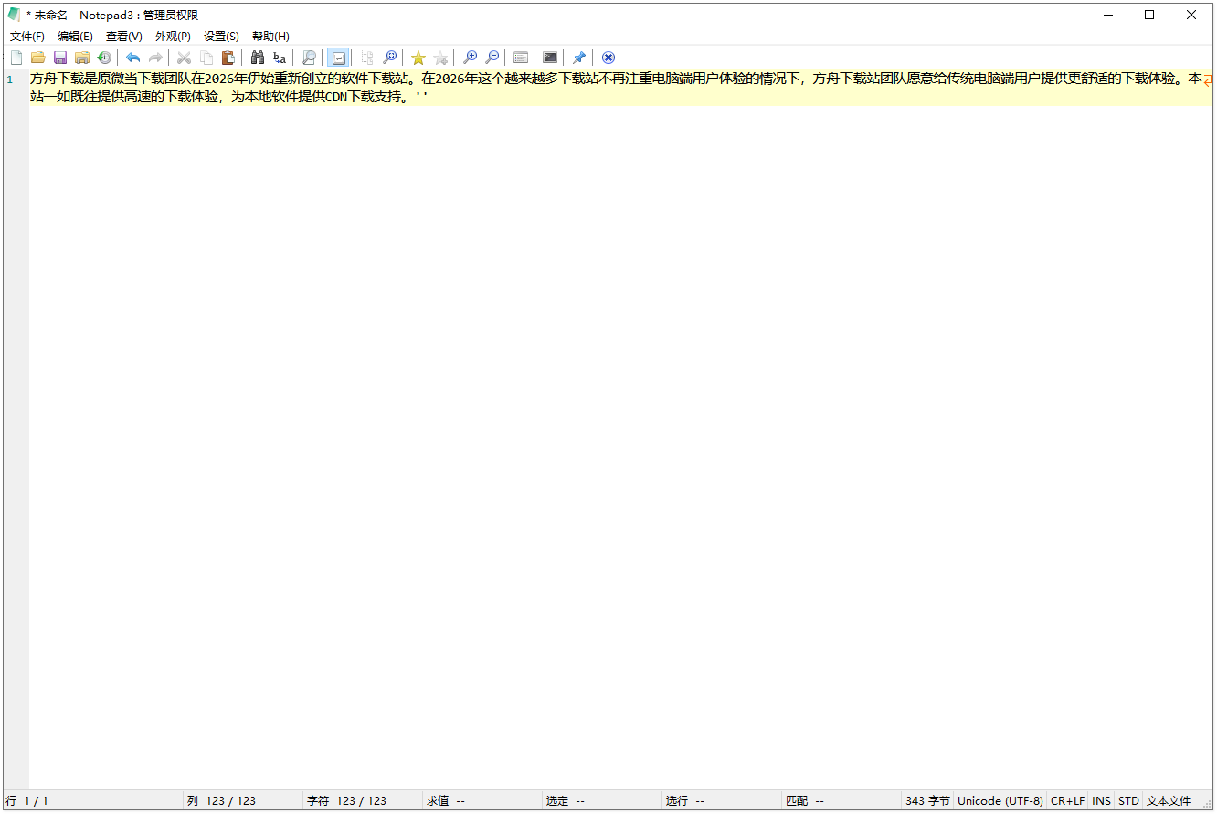
Task: Open the 查看(V) menu
Action: [123, 36]
